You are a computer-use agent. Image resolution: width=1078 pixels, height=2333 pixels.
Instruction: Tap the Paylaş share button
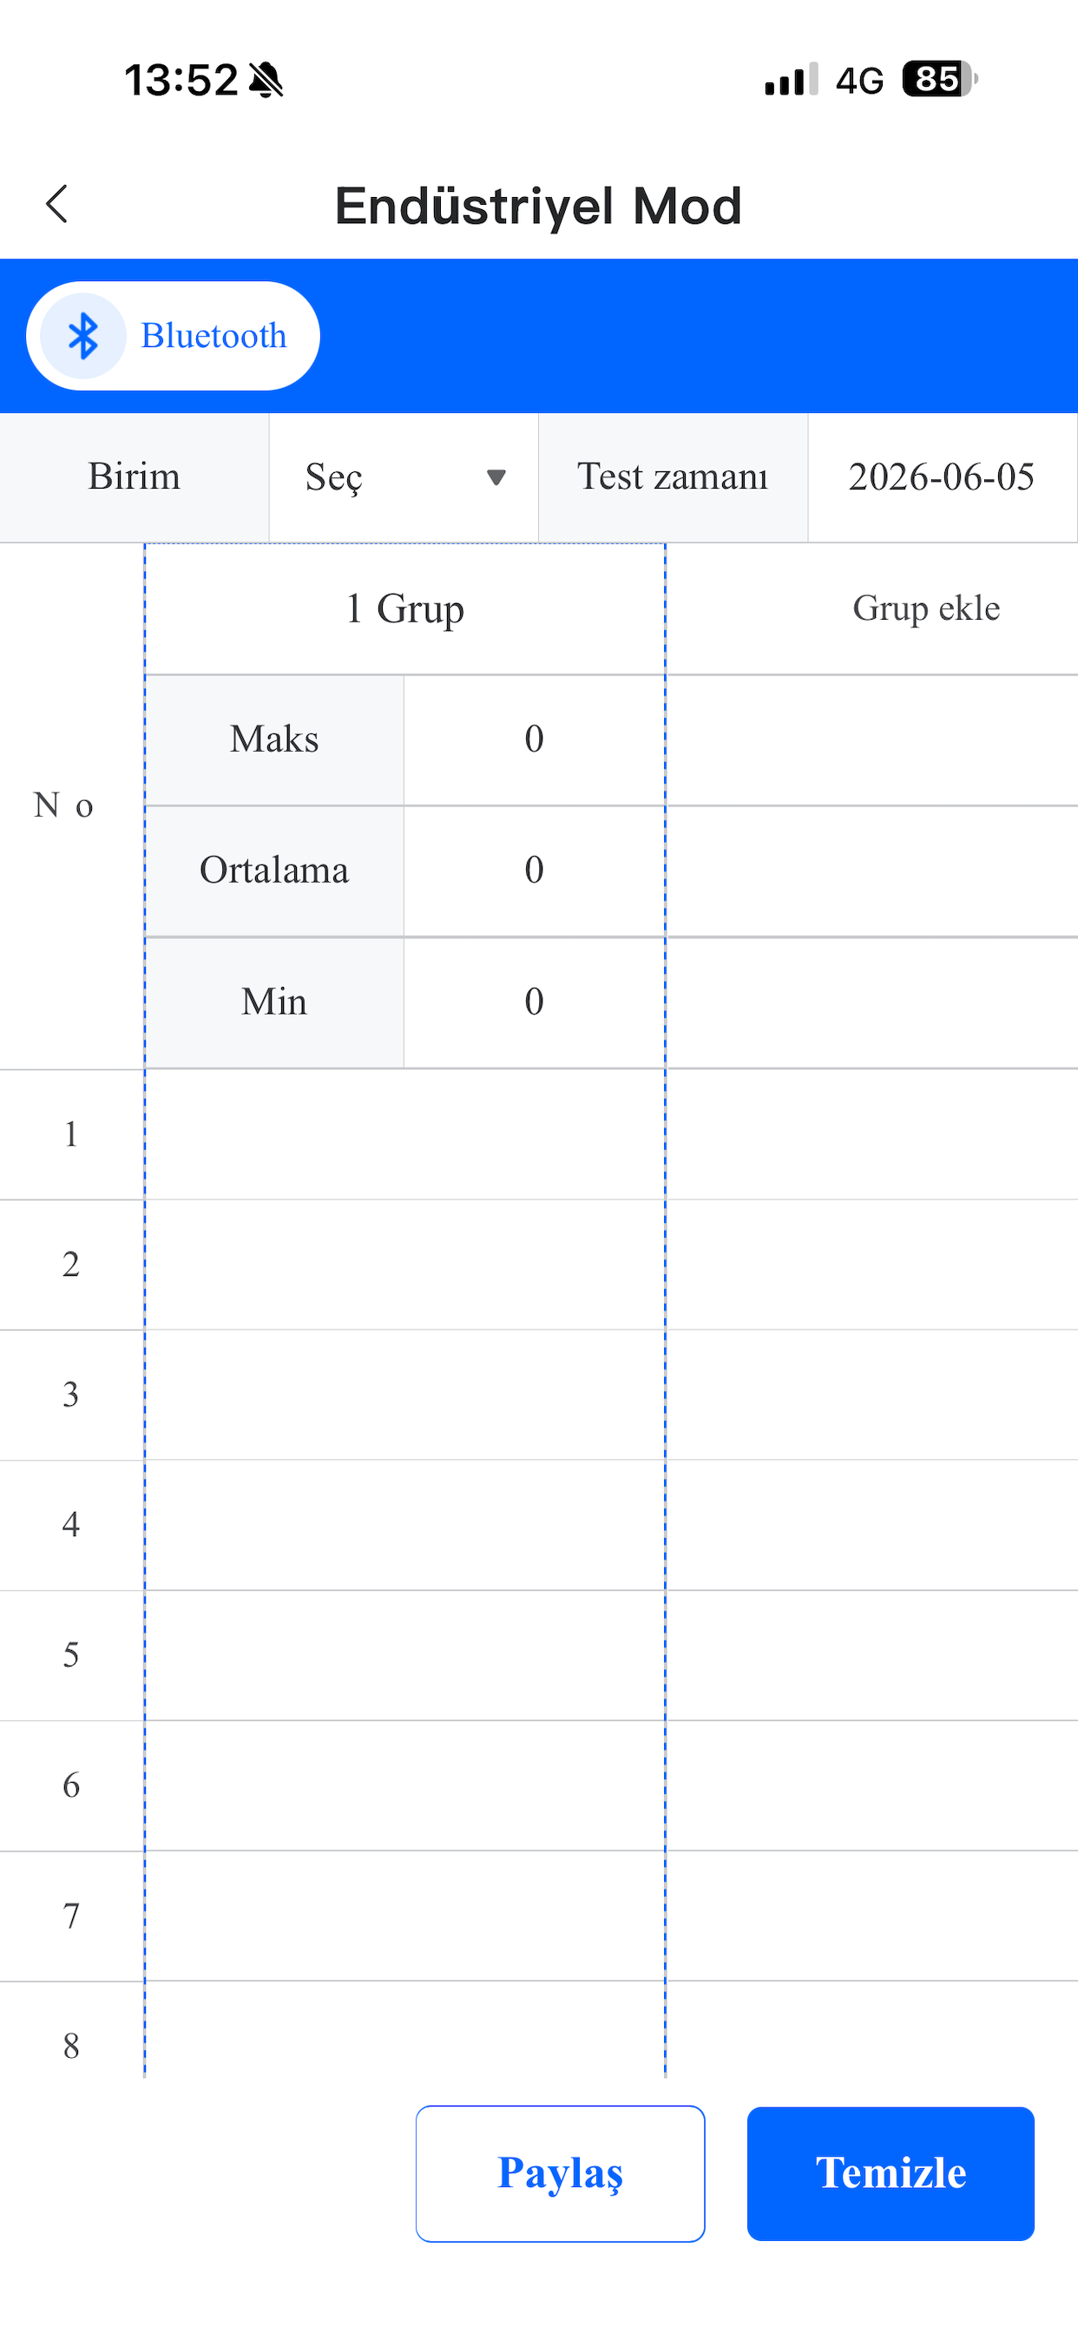click(560, 2173)
